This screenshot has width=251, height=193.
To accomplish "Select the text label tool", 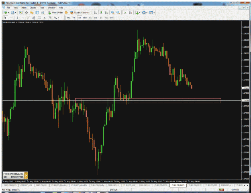I will [x=50, y=18].
